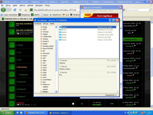Click the Windows Start button
The height and width of the screenshot is (115, 153).
point(7,113)
